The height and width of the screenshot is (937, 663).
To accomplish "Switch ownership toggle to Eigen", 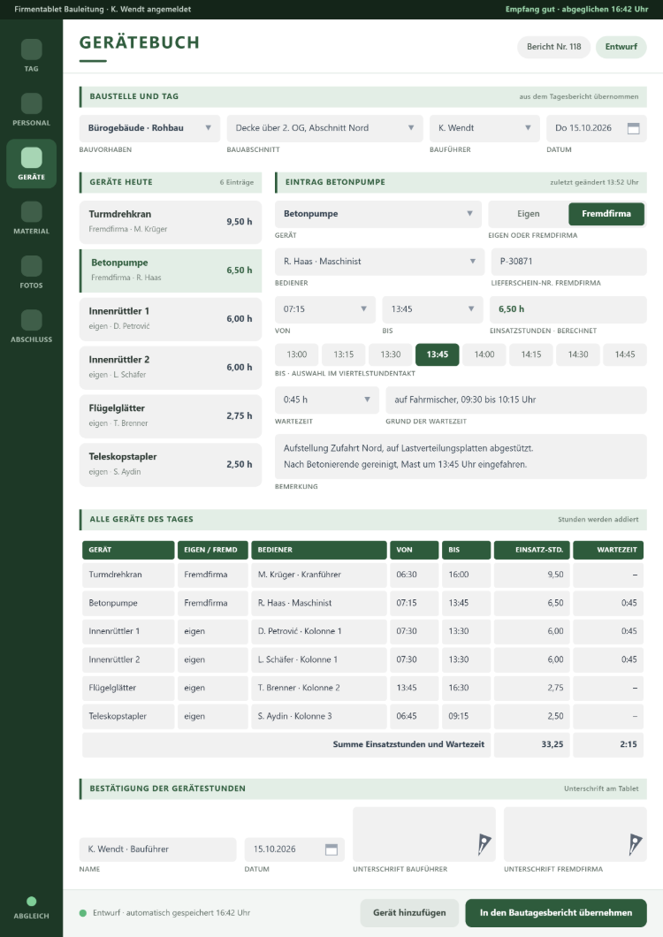I will 528,214.
